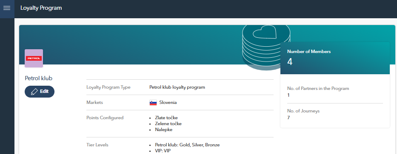Select the Zlate točke point entry
Viewport: 397px width, 154px height.
[166, 118]
